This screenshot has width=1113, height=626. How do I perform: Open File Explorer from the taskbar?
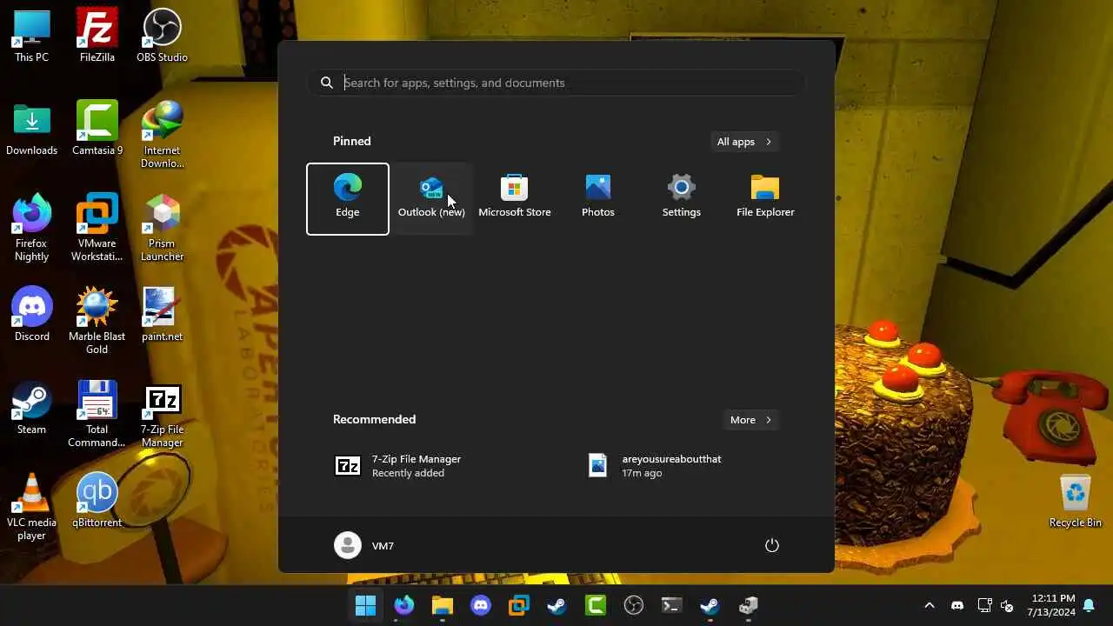pos(443,605)
